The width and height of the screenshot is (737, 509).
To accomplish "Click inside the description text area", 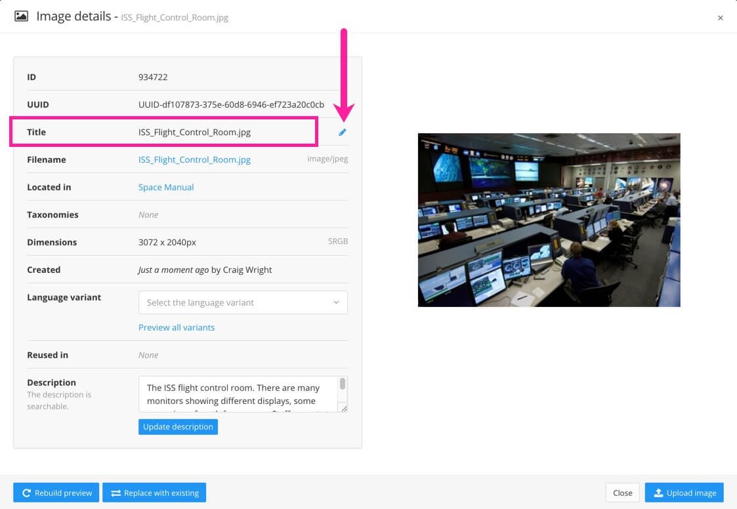I will click(236, 392).
